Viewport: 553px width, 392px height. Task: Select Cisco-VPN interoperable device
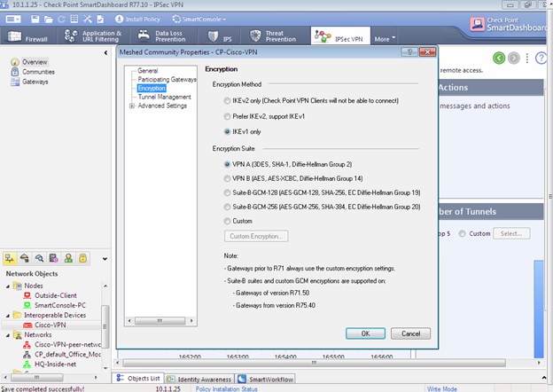51,325
